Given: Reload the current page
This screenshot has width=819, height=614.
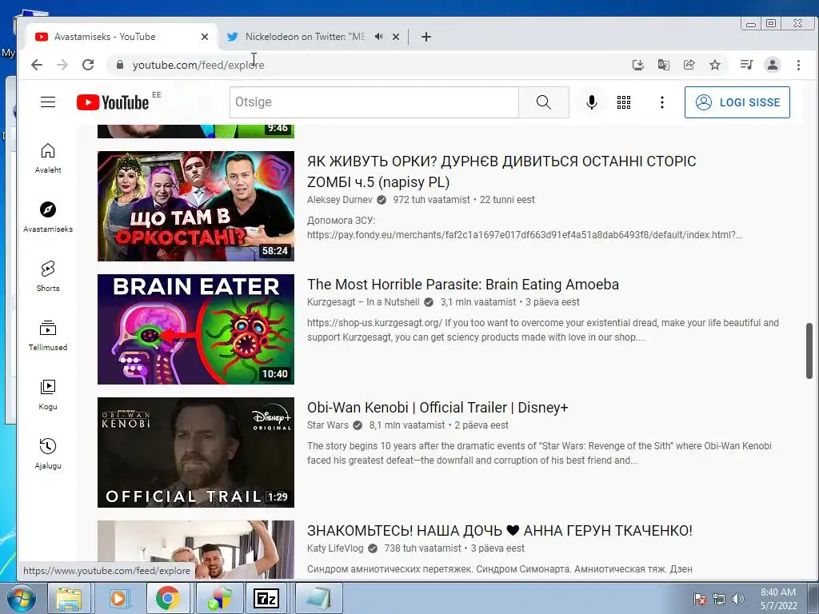Looking at the screenshot, I should 88,65.
